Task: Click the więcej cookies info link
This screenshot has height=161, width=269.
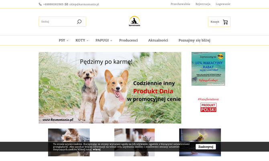Action: coord(97,149)
